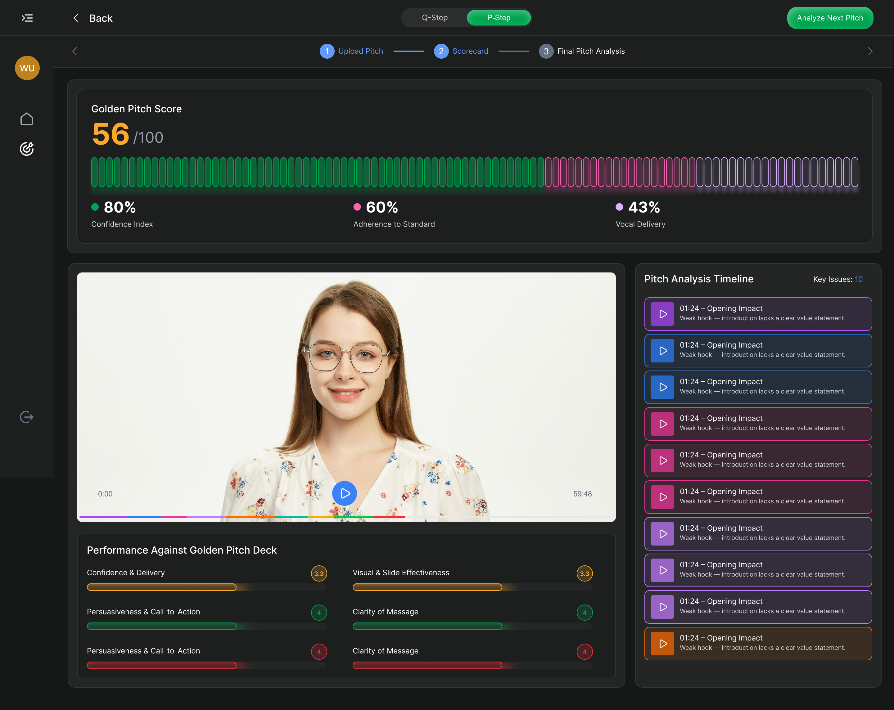Click the back chevron next to Back
This screenshot has width=894, height=710.
[x=75, y=18]
